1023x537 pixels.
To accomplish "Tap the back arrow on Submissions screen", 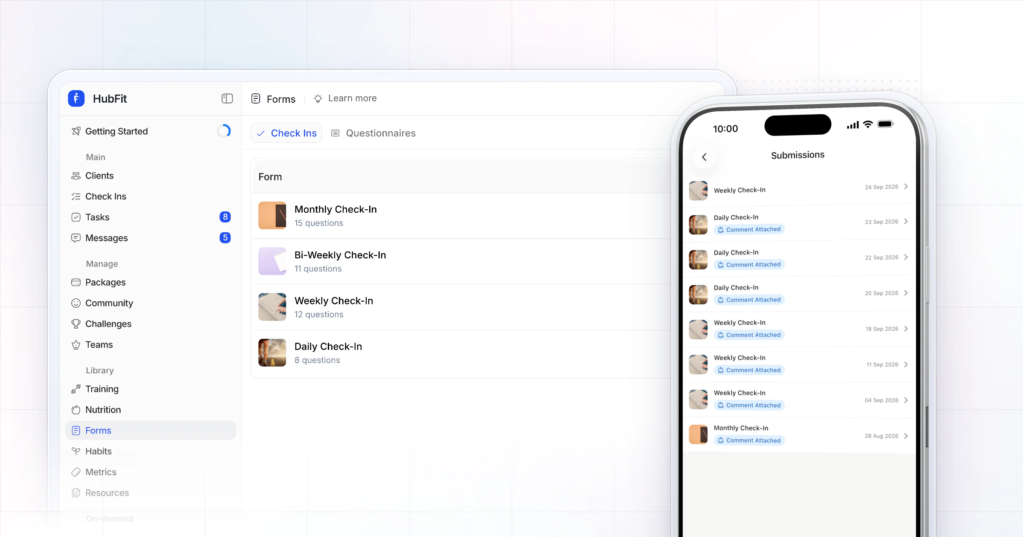I will 705,157.
